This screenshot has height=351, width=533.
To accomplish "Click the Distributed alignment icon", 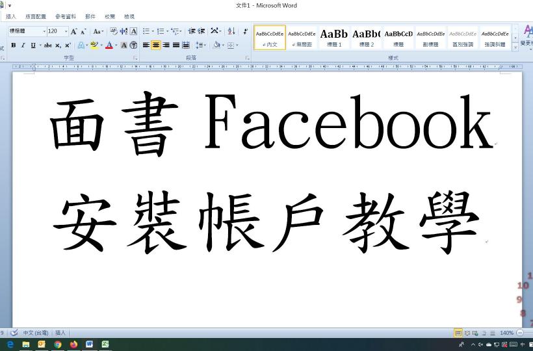I will 186,45.
